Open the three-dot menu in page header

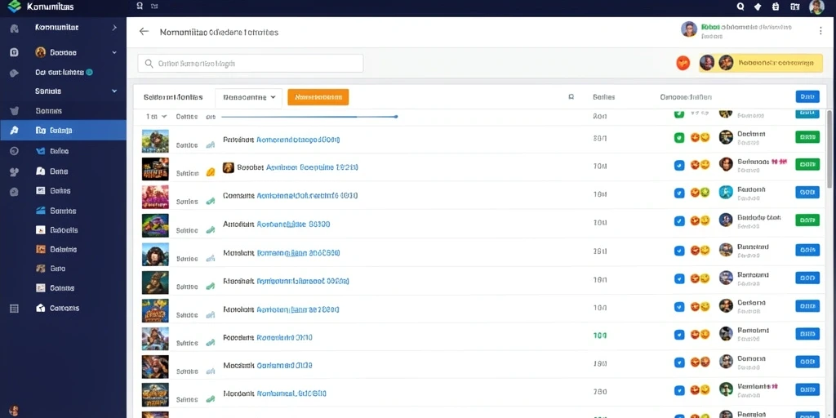pos(820,32)
